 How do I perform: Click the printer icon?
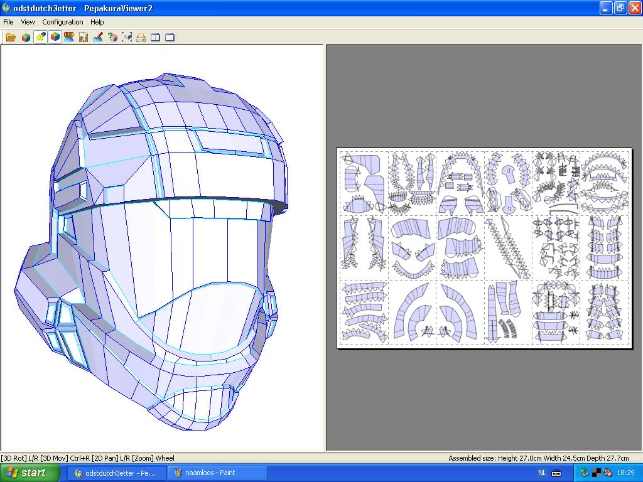[141, 38]
